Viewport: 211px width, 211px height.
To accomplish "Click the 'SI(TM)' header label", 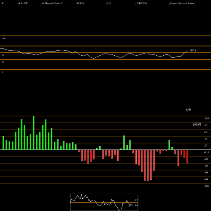I will click(x=80, y=3).
